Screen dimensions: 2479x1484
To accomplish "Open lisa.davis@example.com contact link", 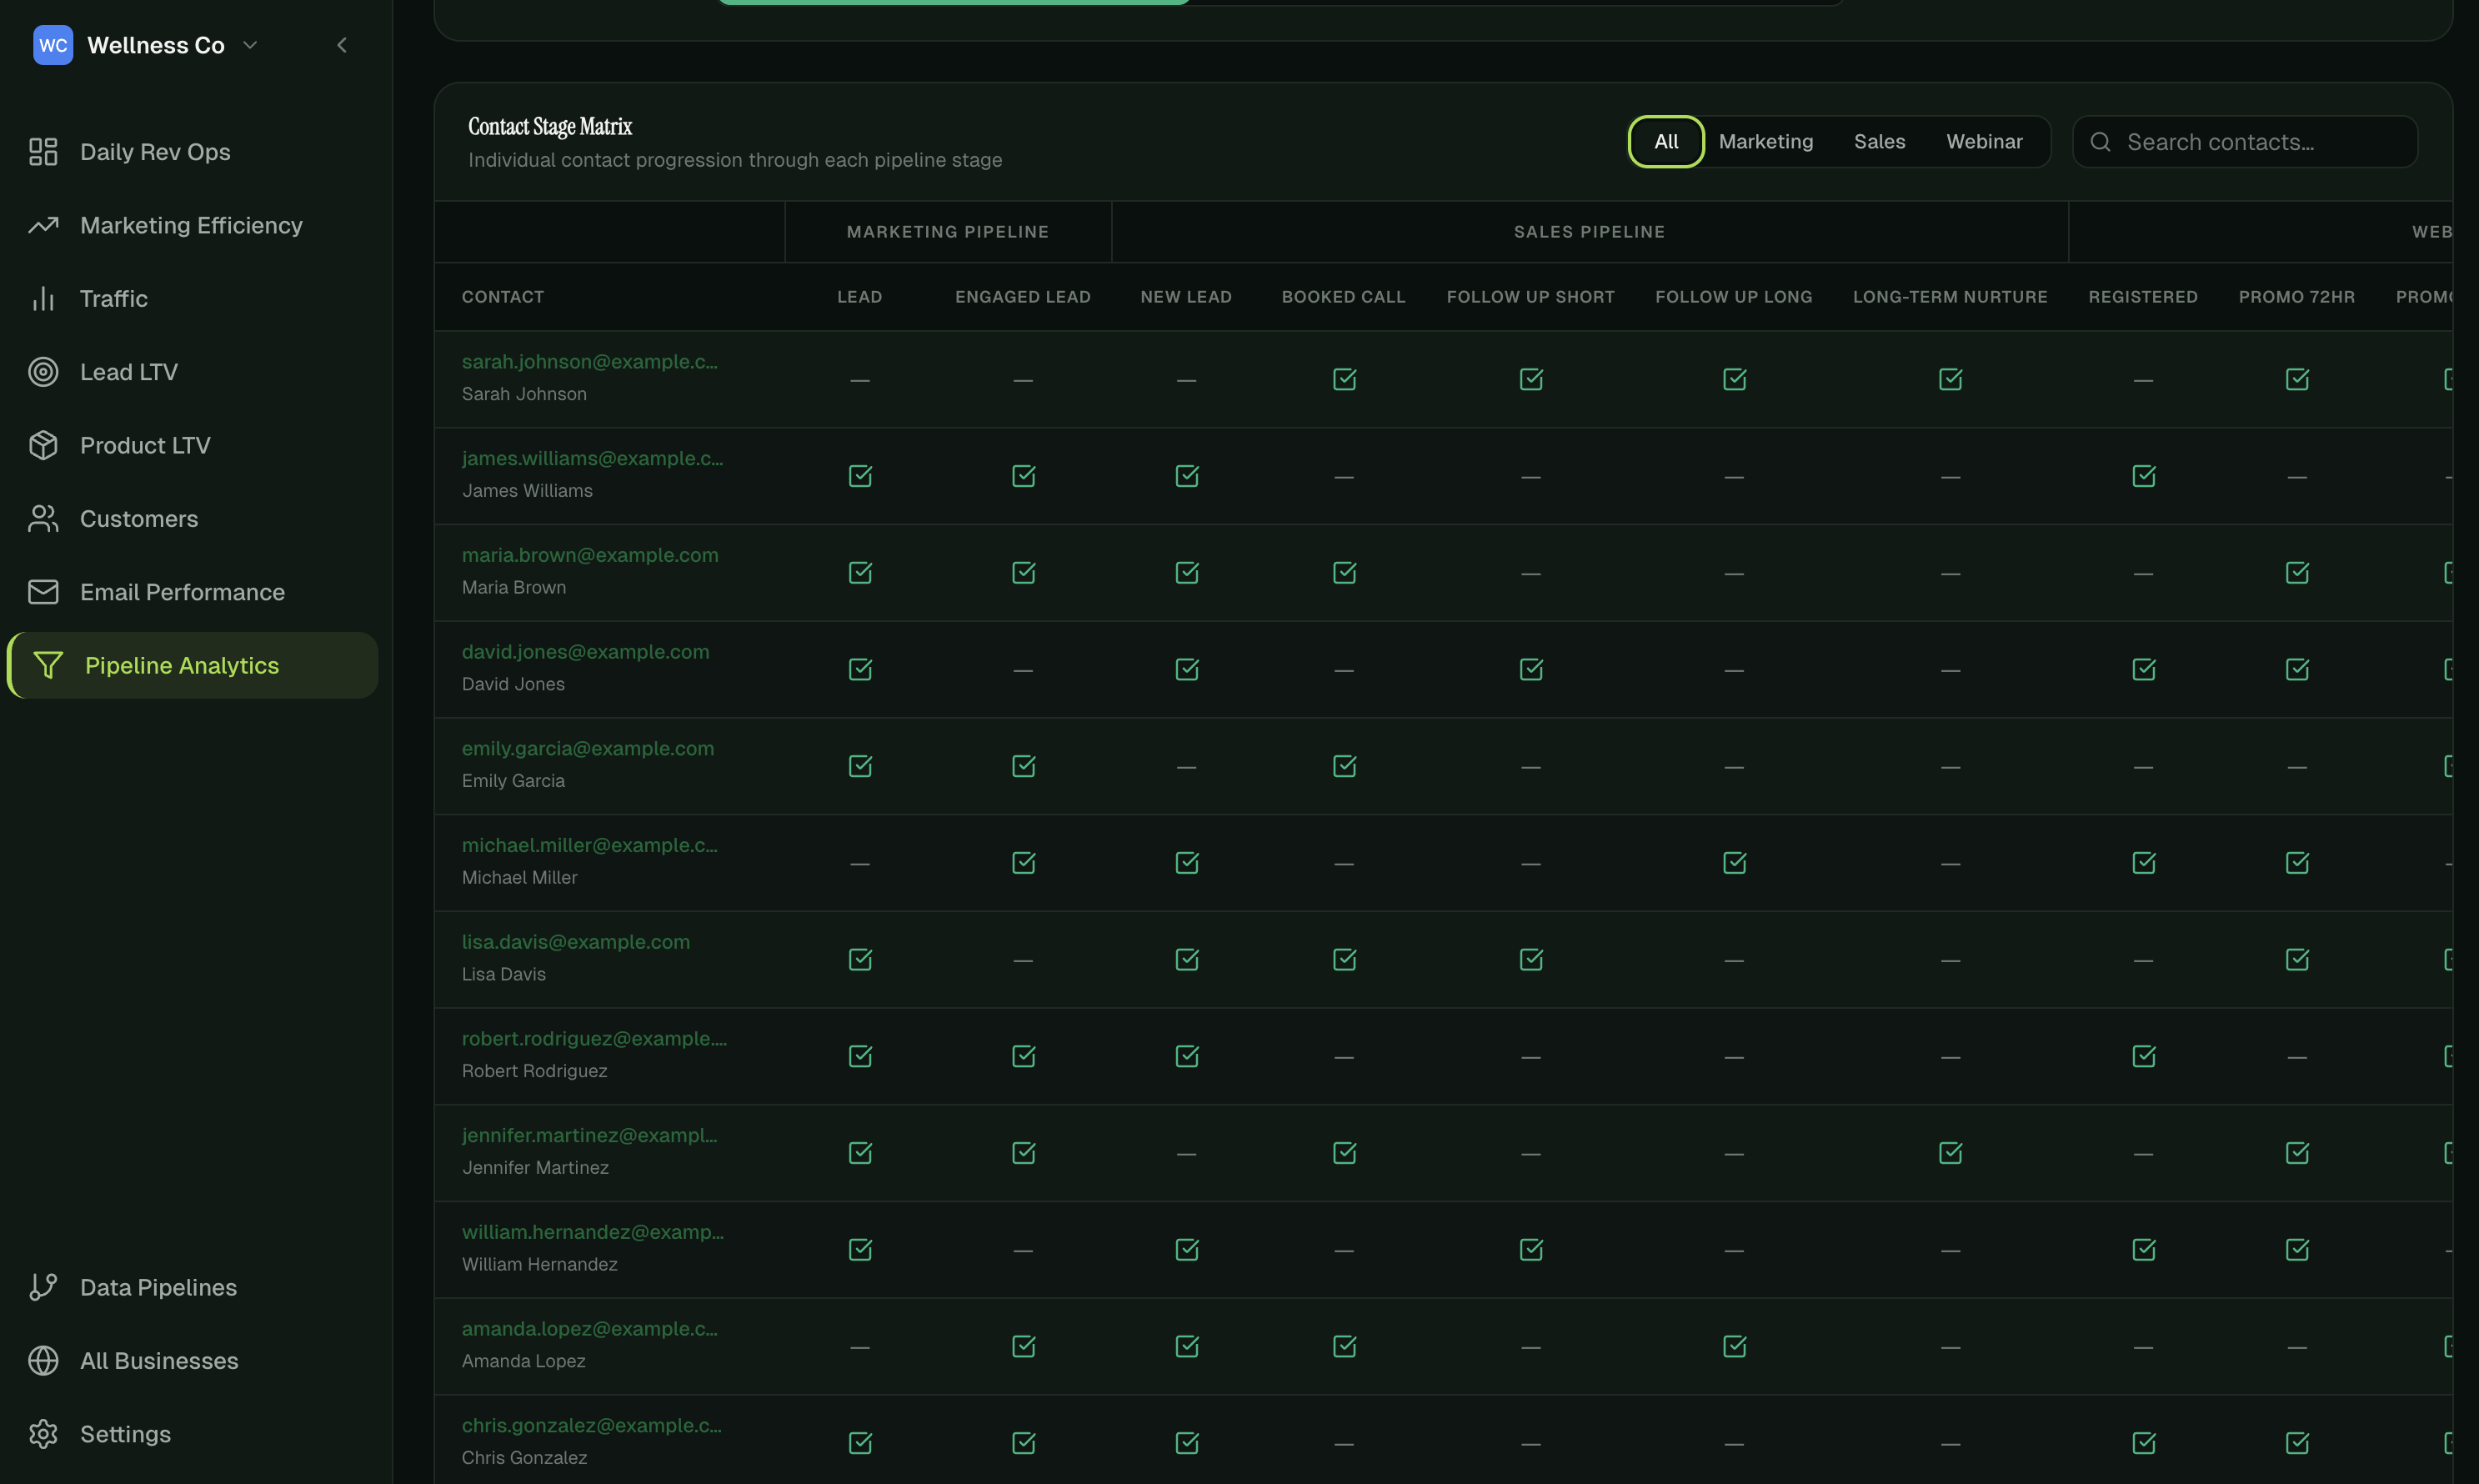I will click(x=576, y=942).
